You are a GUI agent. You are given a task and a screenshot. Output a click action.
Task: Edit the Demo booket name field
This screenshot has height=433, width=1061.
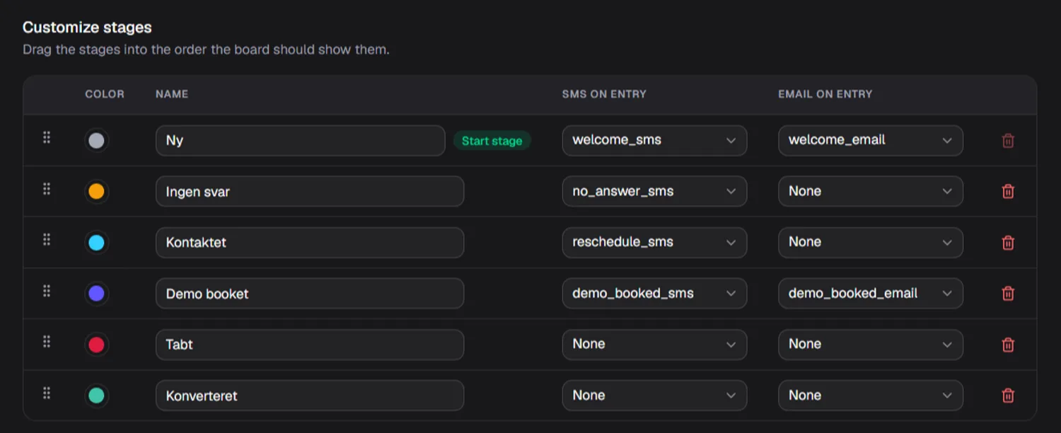click(310, 294)
